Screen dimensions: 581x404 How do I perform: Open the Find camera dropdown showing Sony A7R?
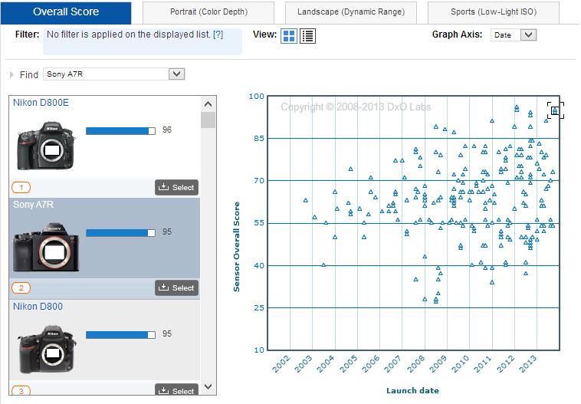click(x=114, y=74)
